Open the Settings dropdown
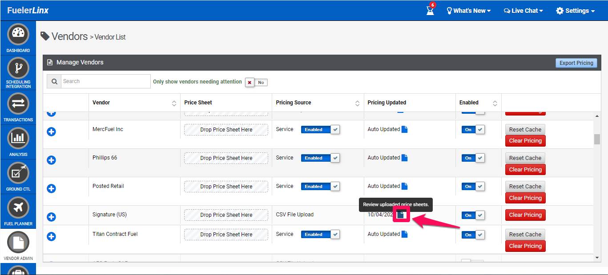Viewport: 608px width, 275px height. pyautogui.click(x=576, y=11)
